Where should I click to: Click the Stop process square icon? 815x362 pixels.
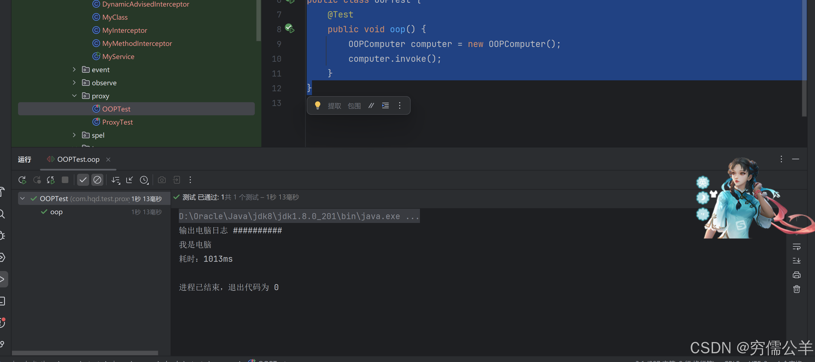click(65, 180)
